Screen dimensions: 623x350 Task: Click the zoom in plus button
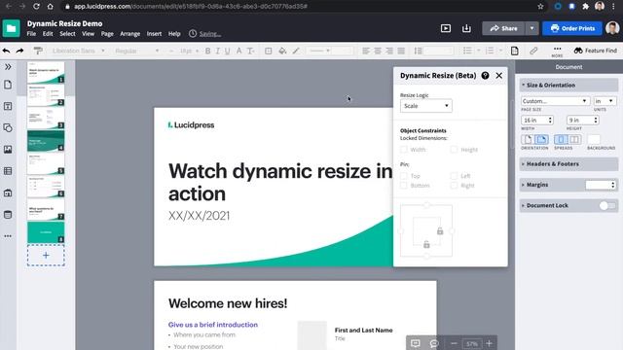pos(489,343)
